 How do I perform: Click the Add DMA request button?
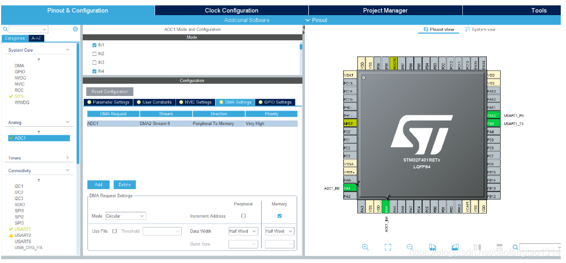pyautogui.click(x=99, y=184)
